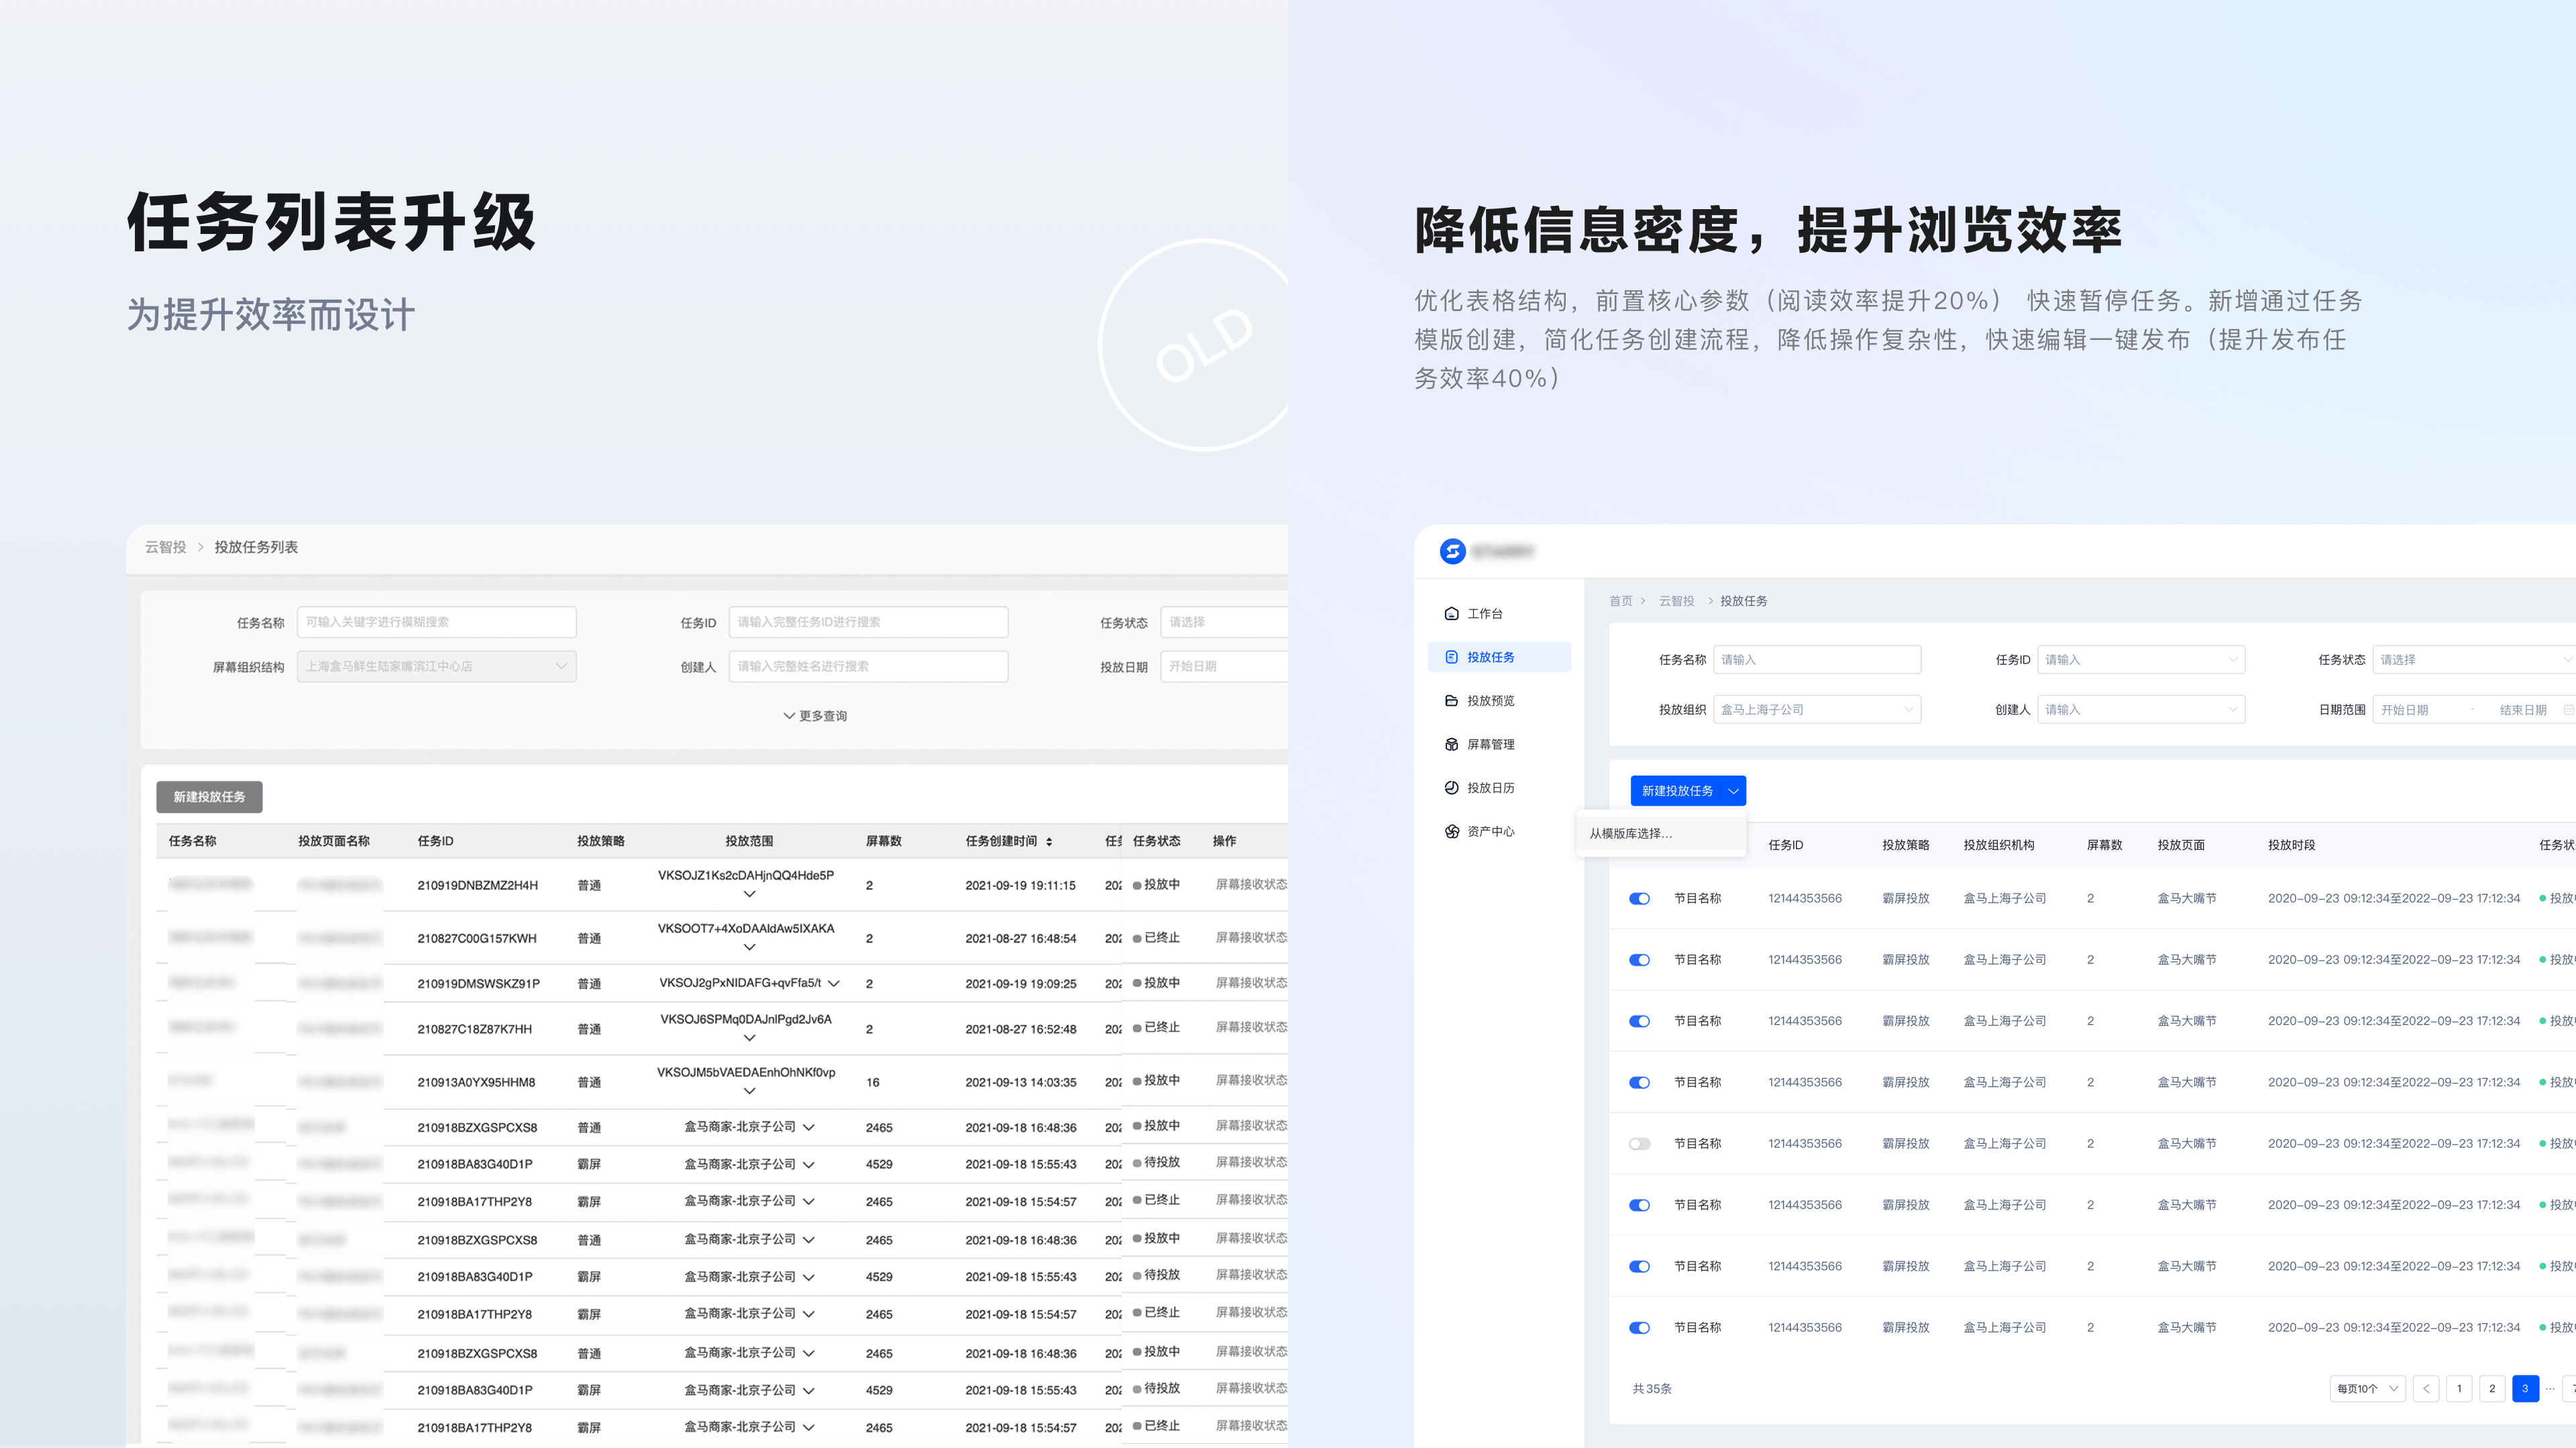2576x1448 pixels.
Task: Expand 投放范围 chevron for 210827C18Z87K7HH
Action: 749,1037
